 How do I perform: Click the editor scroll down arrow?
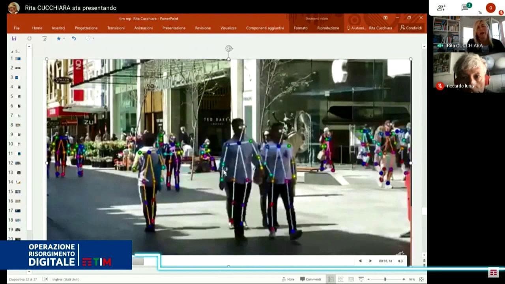pyautogui.click(x=424, y=255)
